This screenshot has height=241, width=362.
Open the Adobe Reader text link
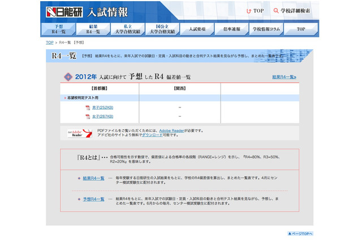pos(171,131)
